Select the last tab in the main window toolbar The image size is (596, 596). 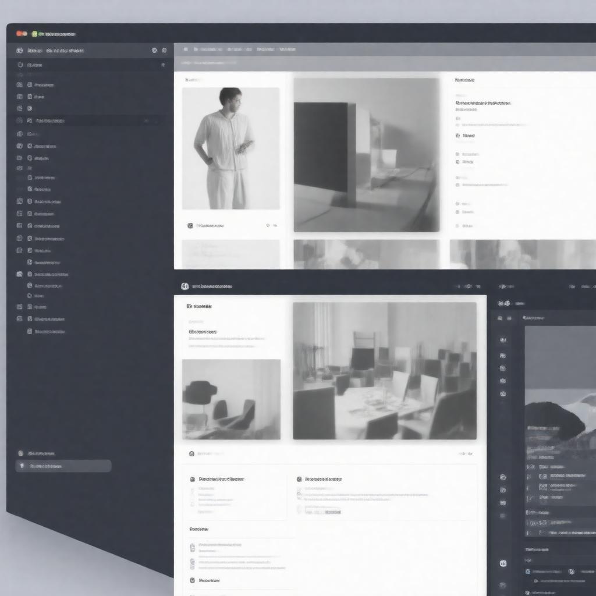(286, 50)
